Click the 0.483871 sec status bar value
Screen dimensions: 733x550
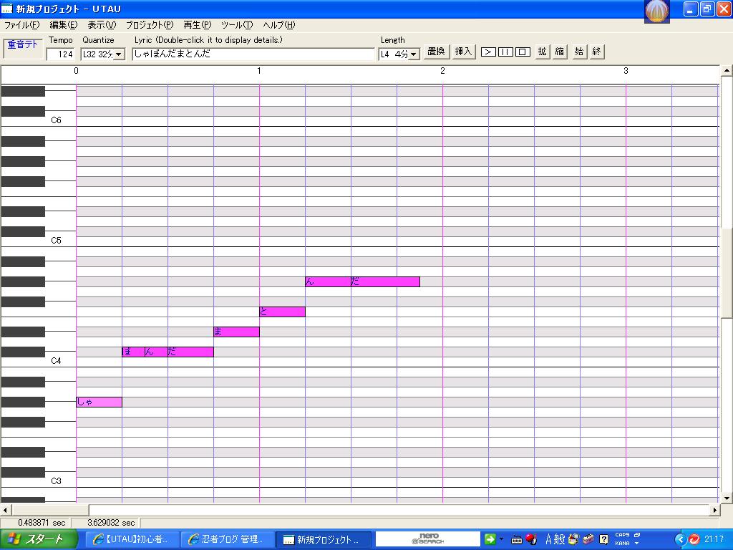(42, 522)
